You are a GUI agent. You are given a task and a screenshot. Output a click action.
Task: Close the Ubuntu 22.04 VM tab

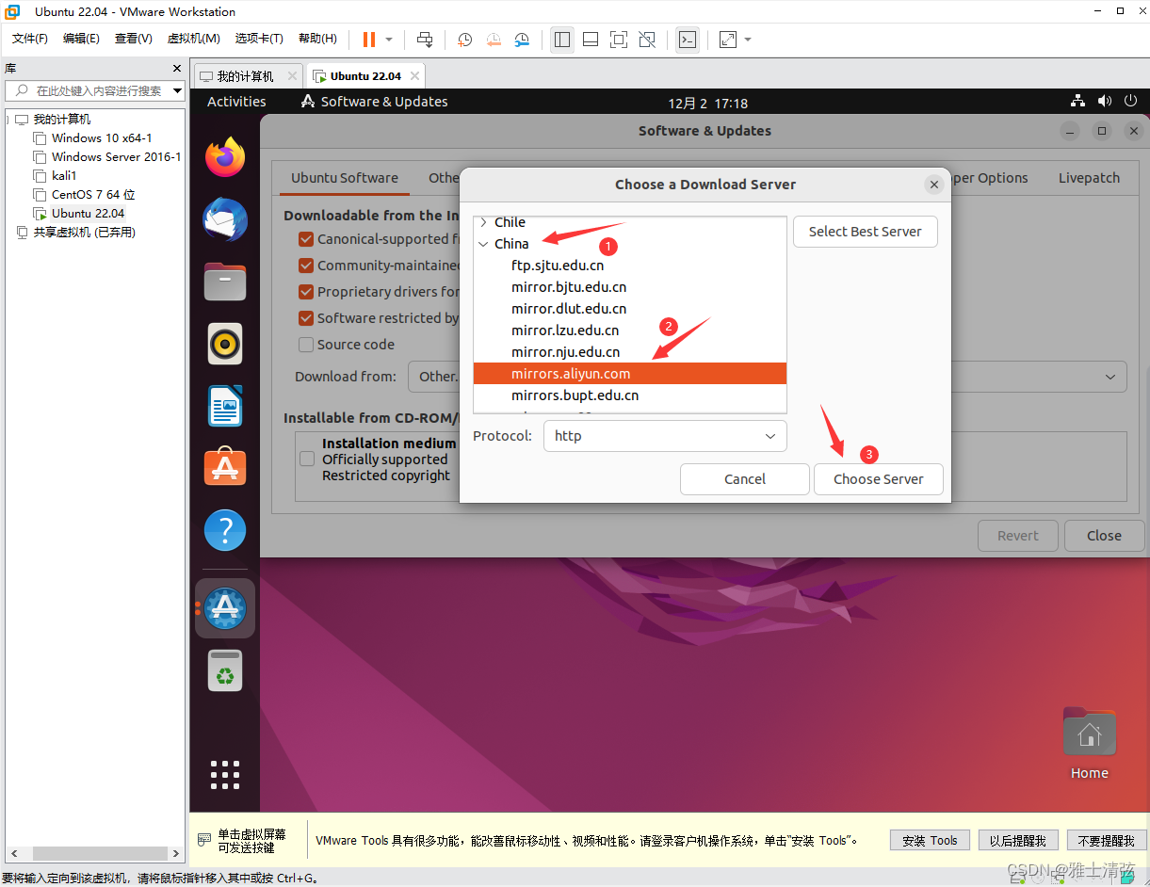click(413, 76)
